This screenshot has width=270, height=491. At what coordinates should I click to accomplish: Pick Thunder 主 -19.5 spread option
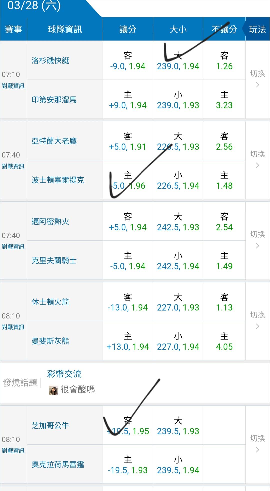(x=128, y=465)
